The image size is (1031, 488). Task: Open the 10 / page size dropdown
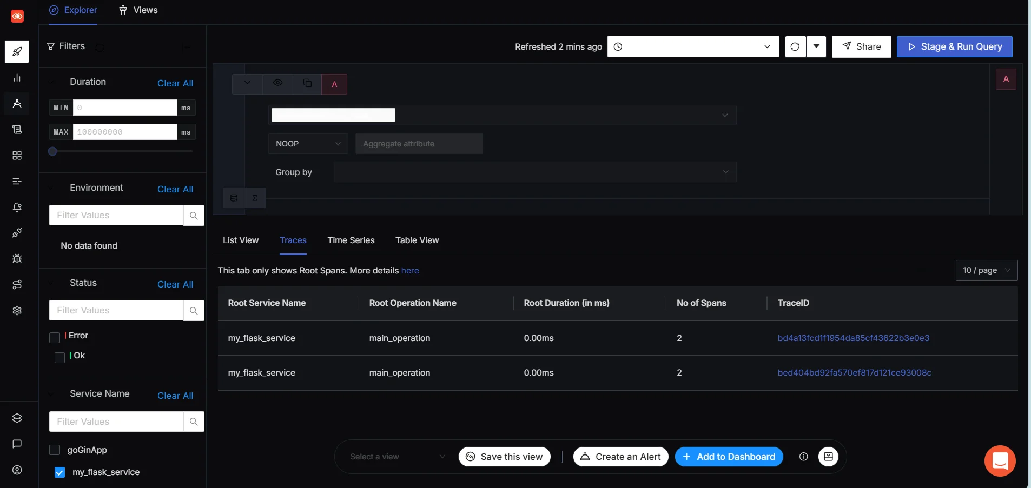coord(986,270)
